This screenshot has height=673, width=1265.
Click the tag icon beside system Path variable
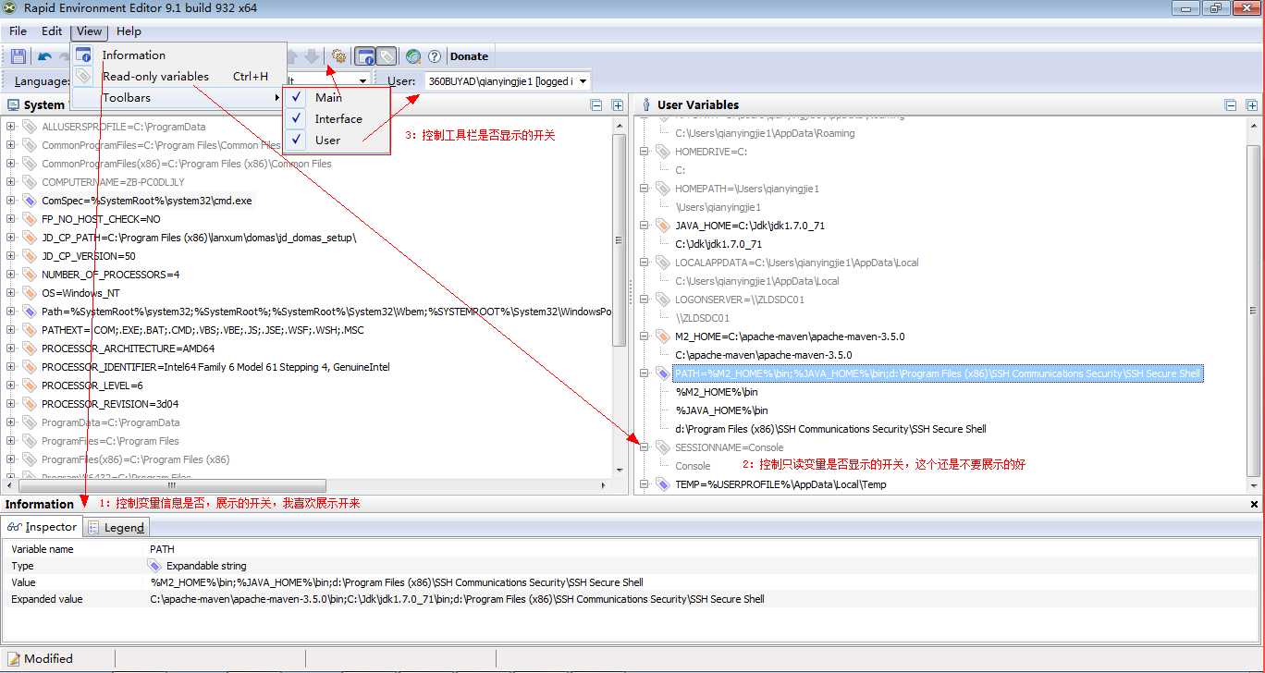click(30, 312)
